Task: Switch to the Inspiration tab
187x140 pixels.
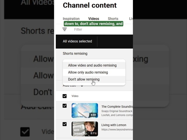Action: click(x=71, y=19)
